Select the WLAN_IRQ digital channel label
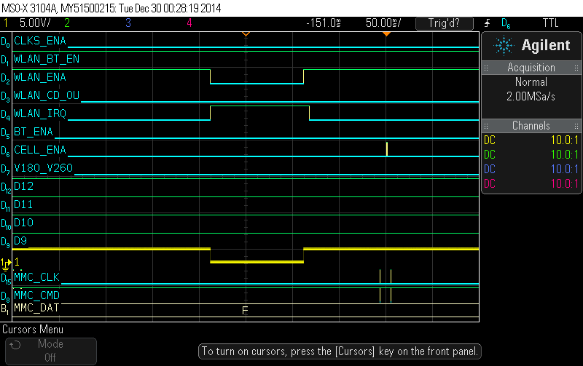This screenshot has width=583, height=366. coord(40,114)
